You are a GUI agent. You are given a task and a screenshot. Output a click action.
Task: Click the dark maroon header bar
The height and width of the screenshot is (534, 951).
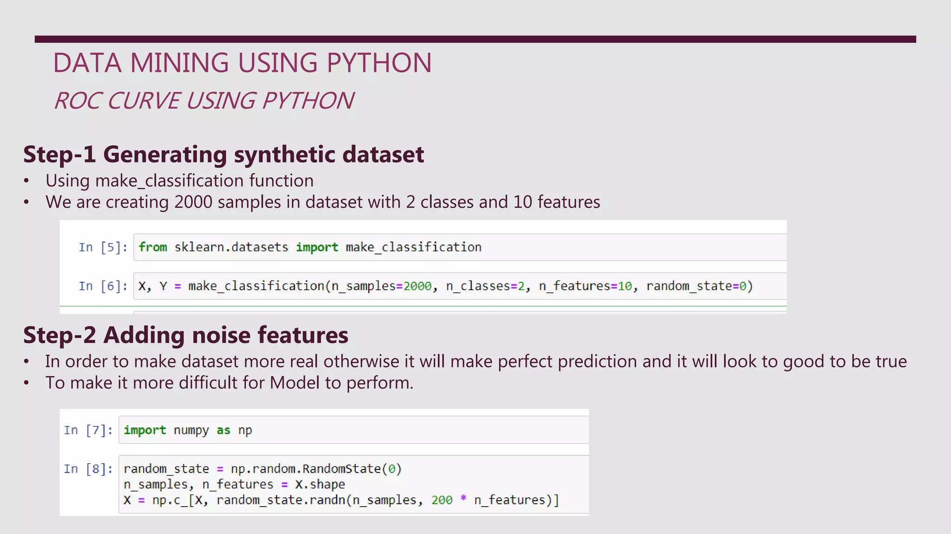tap(475, 39)
